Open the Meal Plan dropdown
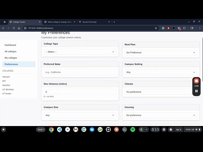203x152 pixels. [x=161, y=53]
